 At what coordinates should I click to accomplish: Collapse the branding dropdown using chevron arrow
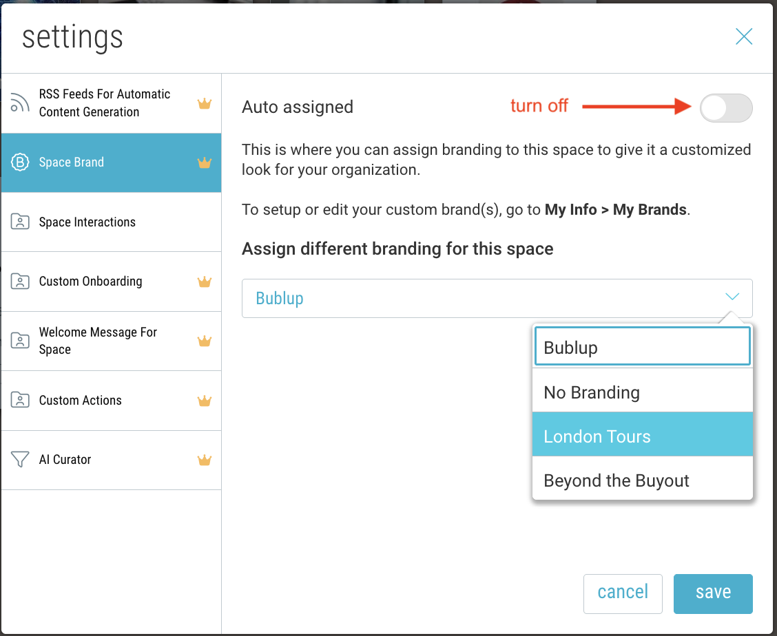[x=732, y=297]
